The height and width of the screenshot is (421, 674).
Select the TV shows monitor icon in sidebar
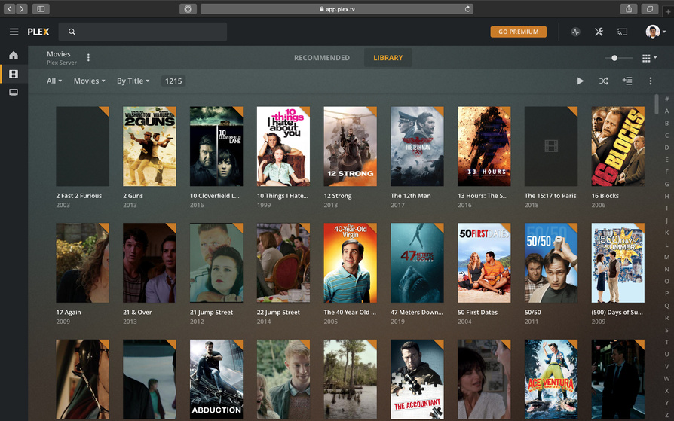14,93
